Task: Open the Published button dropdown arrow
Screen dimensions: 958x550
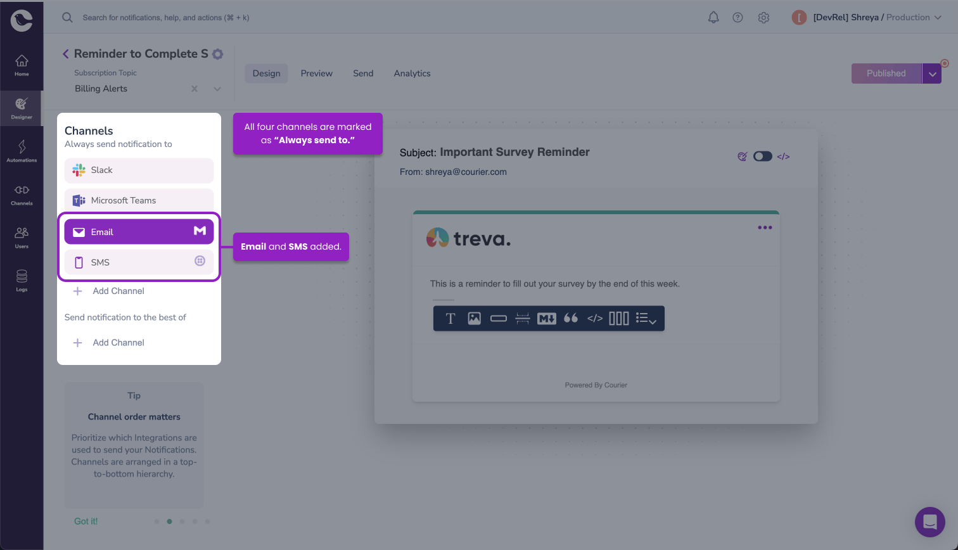Action: point(931,74)
